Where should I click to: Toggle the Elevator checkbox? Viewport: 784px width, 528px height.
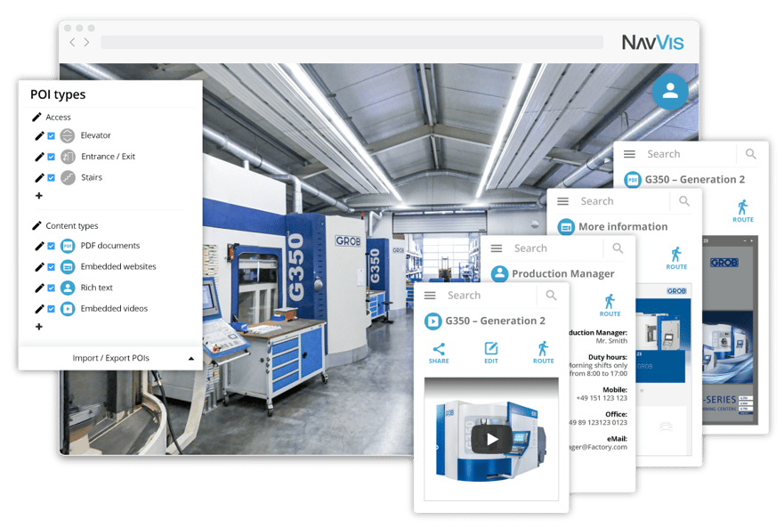[x=51, y=135]
